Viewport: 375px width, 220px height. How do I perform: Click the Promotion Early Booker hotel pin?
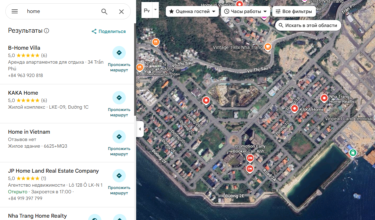pyautogui.click(x=250, y=158)
